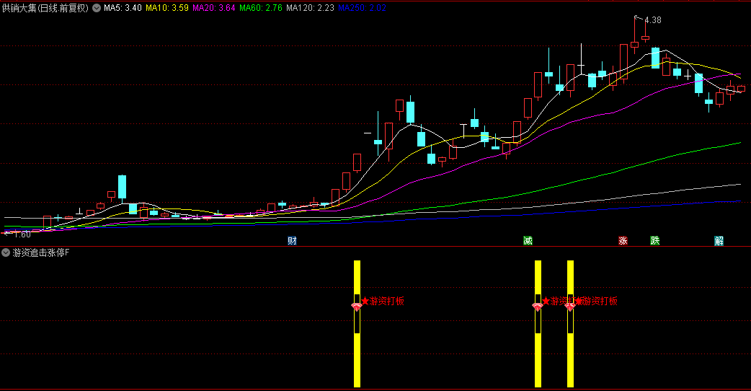Expand the main chart indicator dropdown arrow
This screenshot has height=391, width=751.
(x=97, y=8)
